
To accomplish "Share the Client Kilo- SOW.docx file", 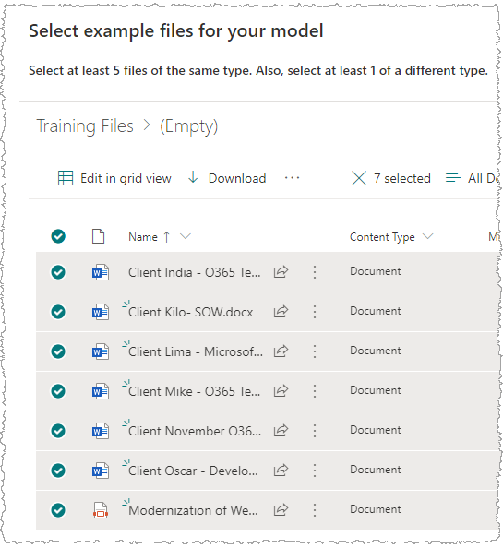I will click(281, 312).
